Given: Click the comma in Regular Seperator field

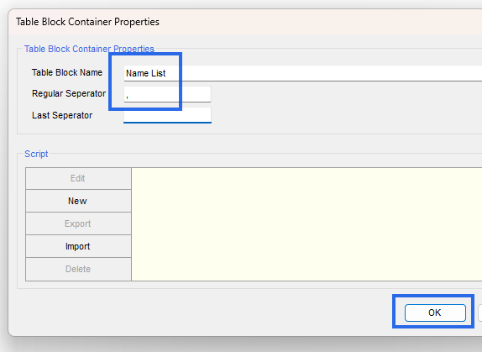Looking at the screenshot, I should pos(127,97).
